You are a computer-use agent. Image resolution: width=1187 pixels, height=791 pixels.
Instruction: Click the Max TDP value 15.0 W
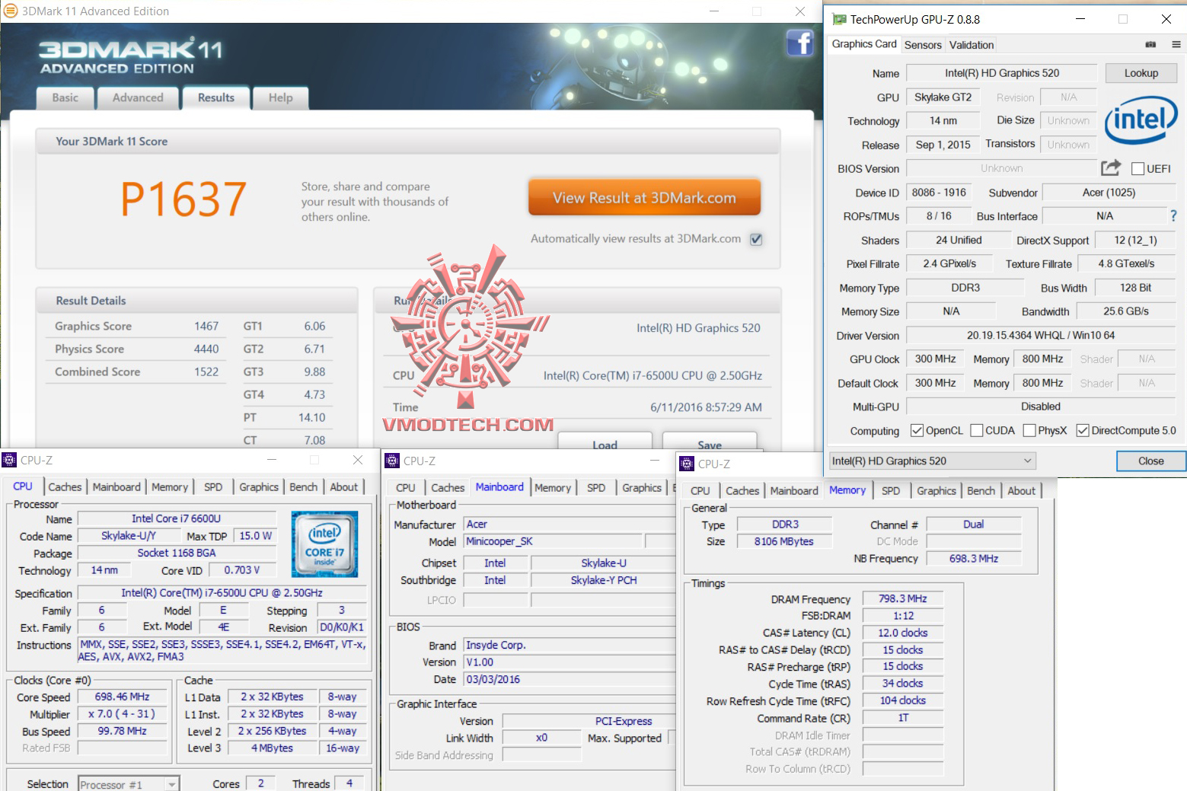point(256,536)
